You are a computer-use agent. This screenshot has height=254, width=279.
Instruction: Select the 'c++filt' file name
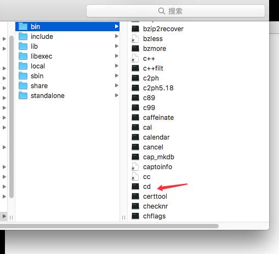click(x=153, y=68)
